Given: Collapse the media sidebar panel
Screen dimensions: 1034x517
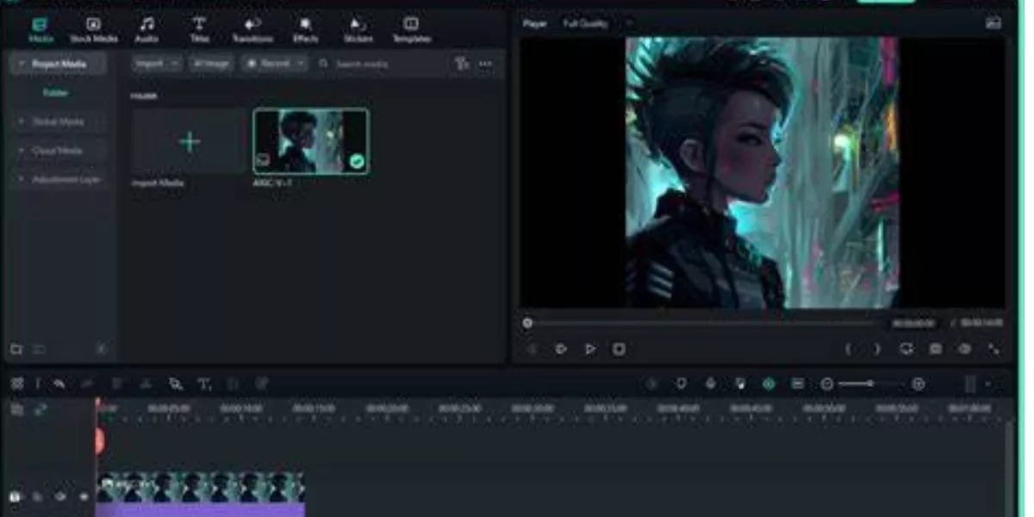Looking at the screenshot, I should [101, 349].
